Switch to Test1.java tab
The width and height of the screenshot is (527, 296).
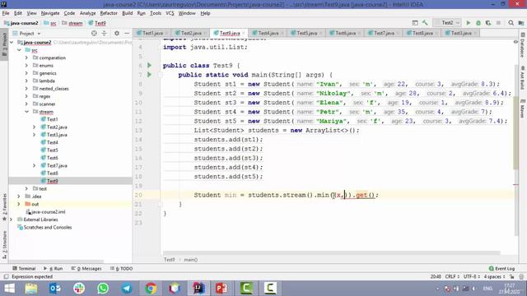pyautogui.click(x=152, y=33)
